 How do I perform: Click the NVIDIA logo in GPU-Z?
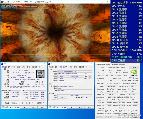[x=134, y=73]
